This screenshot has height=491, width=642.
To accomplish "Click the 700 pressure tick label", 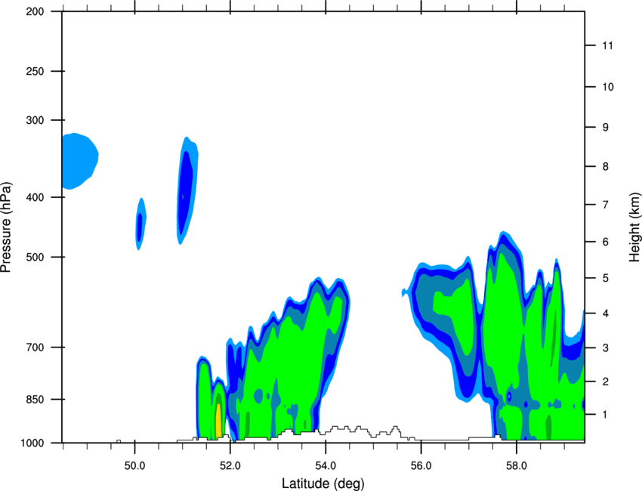I will [35, 347].
